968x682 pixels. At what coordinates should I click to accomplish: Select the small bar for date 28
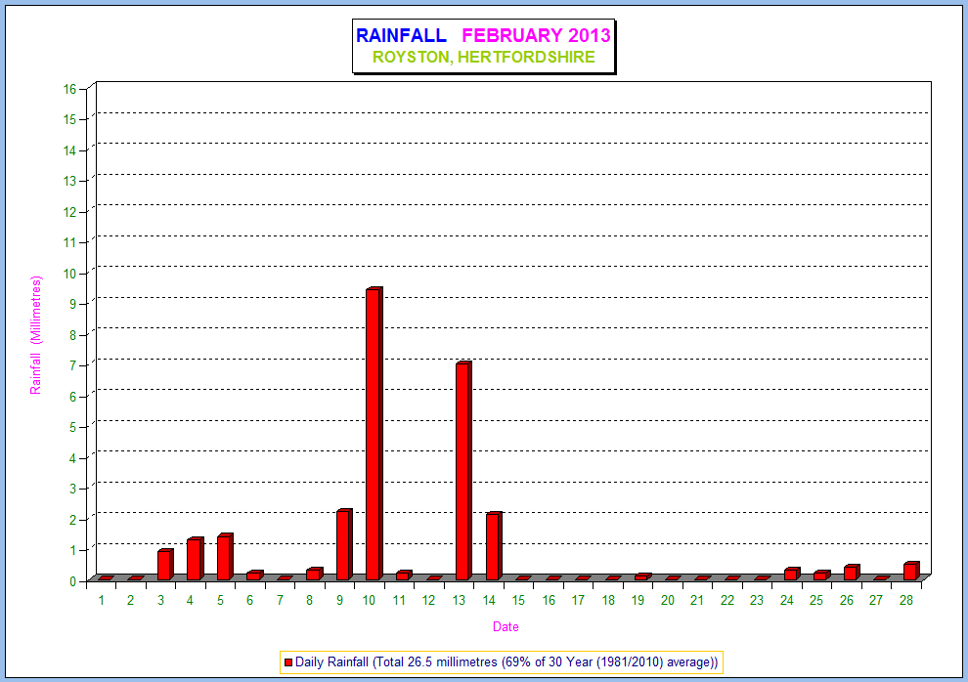[x=911, y=571]
